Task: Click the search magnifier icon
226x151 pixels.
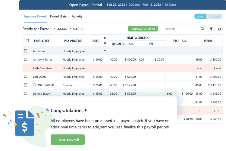Action: pyautogui.click(x=202, y=29)
